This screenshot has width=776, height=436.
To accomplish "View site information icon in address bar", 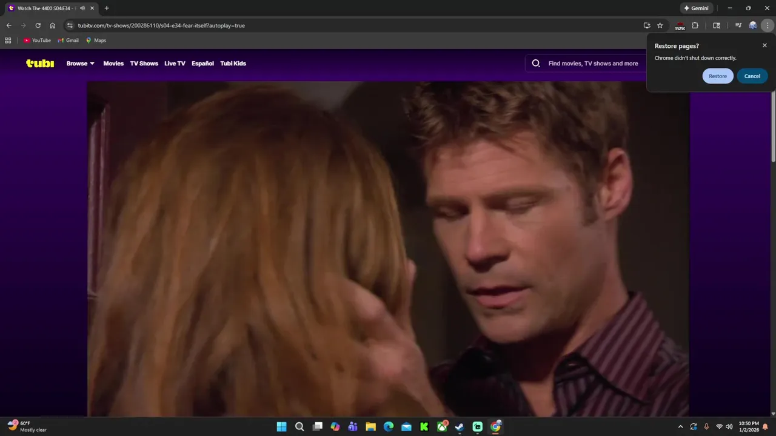I will [x=70, y=25].
